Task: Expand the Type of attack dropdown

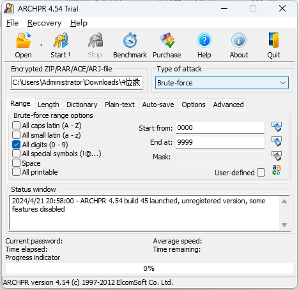Action: tap(222, 83)
